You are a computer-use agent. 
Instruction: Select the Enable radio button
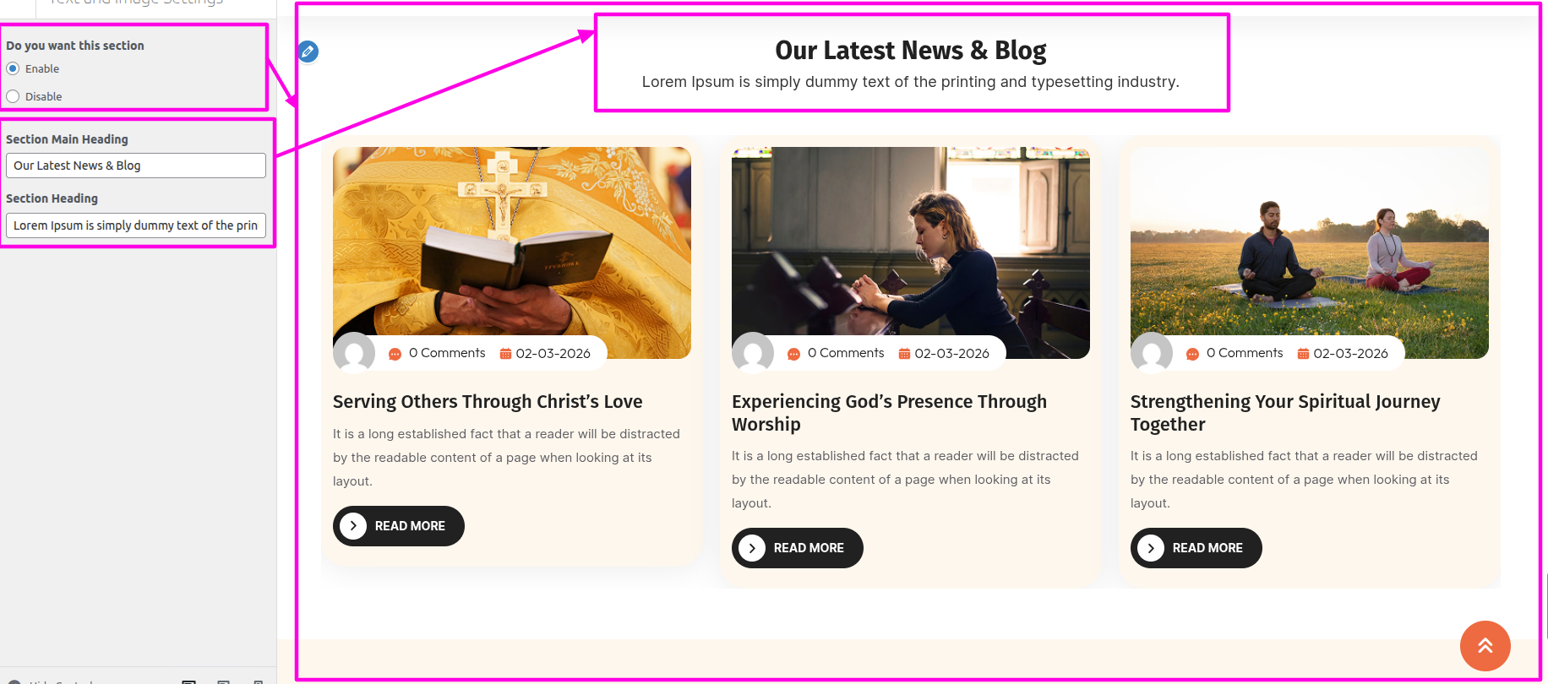[13, 68]
